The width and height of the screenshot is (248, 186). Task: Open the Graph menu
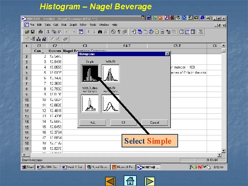pyautogui.click(x=73, y=25)
